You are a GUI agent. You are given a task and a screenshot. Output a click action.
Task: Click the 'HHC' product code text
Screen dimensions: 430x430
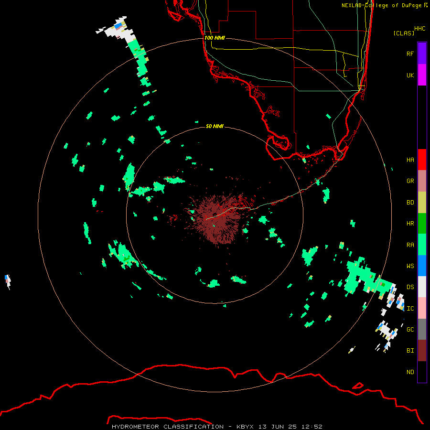click(x=419, y=29)
